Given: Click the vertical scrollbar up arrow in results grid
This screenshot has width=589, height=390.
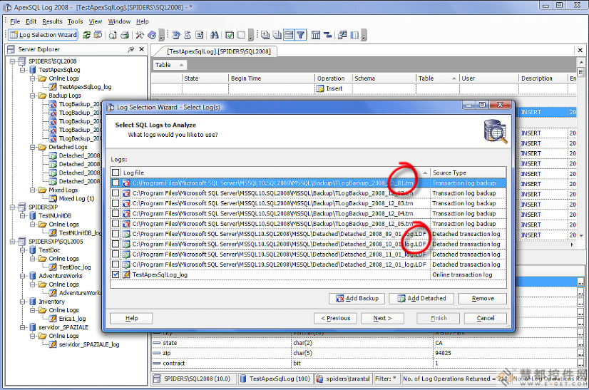Looking at the screenshot, I should pos(581,62).
